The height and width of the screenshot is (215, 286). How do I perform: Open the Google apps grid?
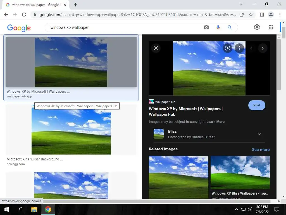pyautogui.click(x=271, y=27)
